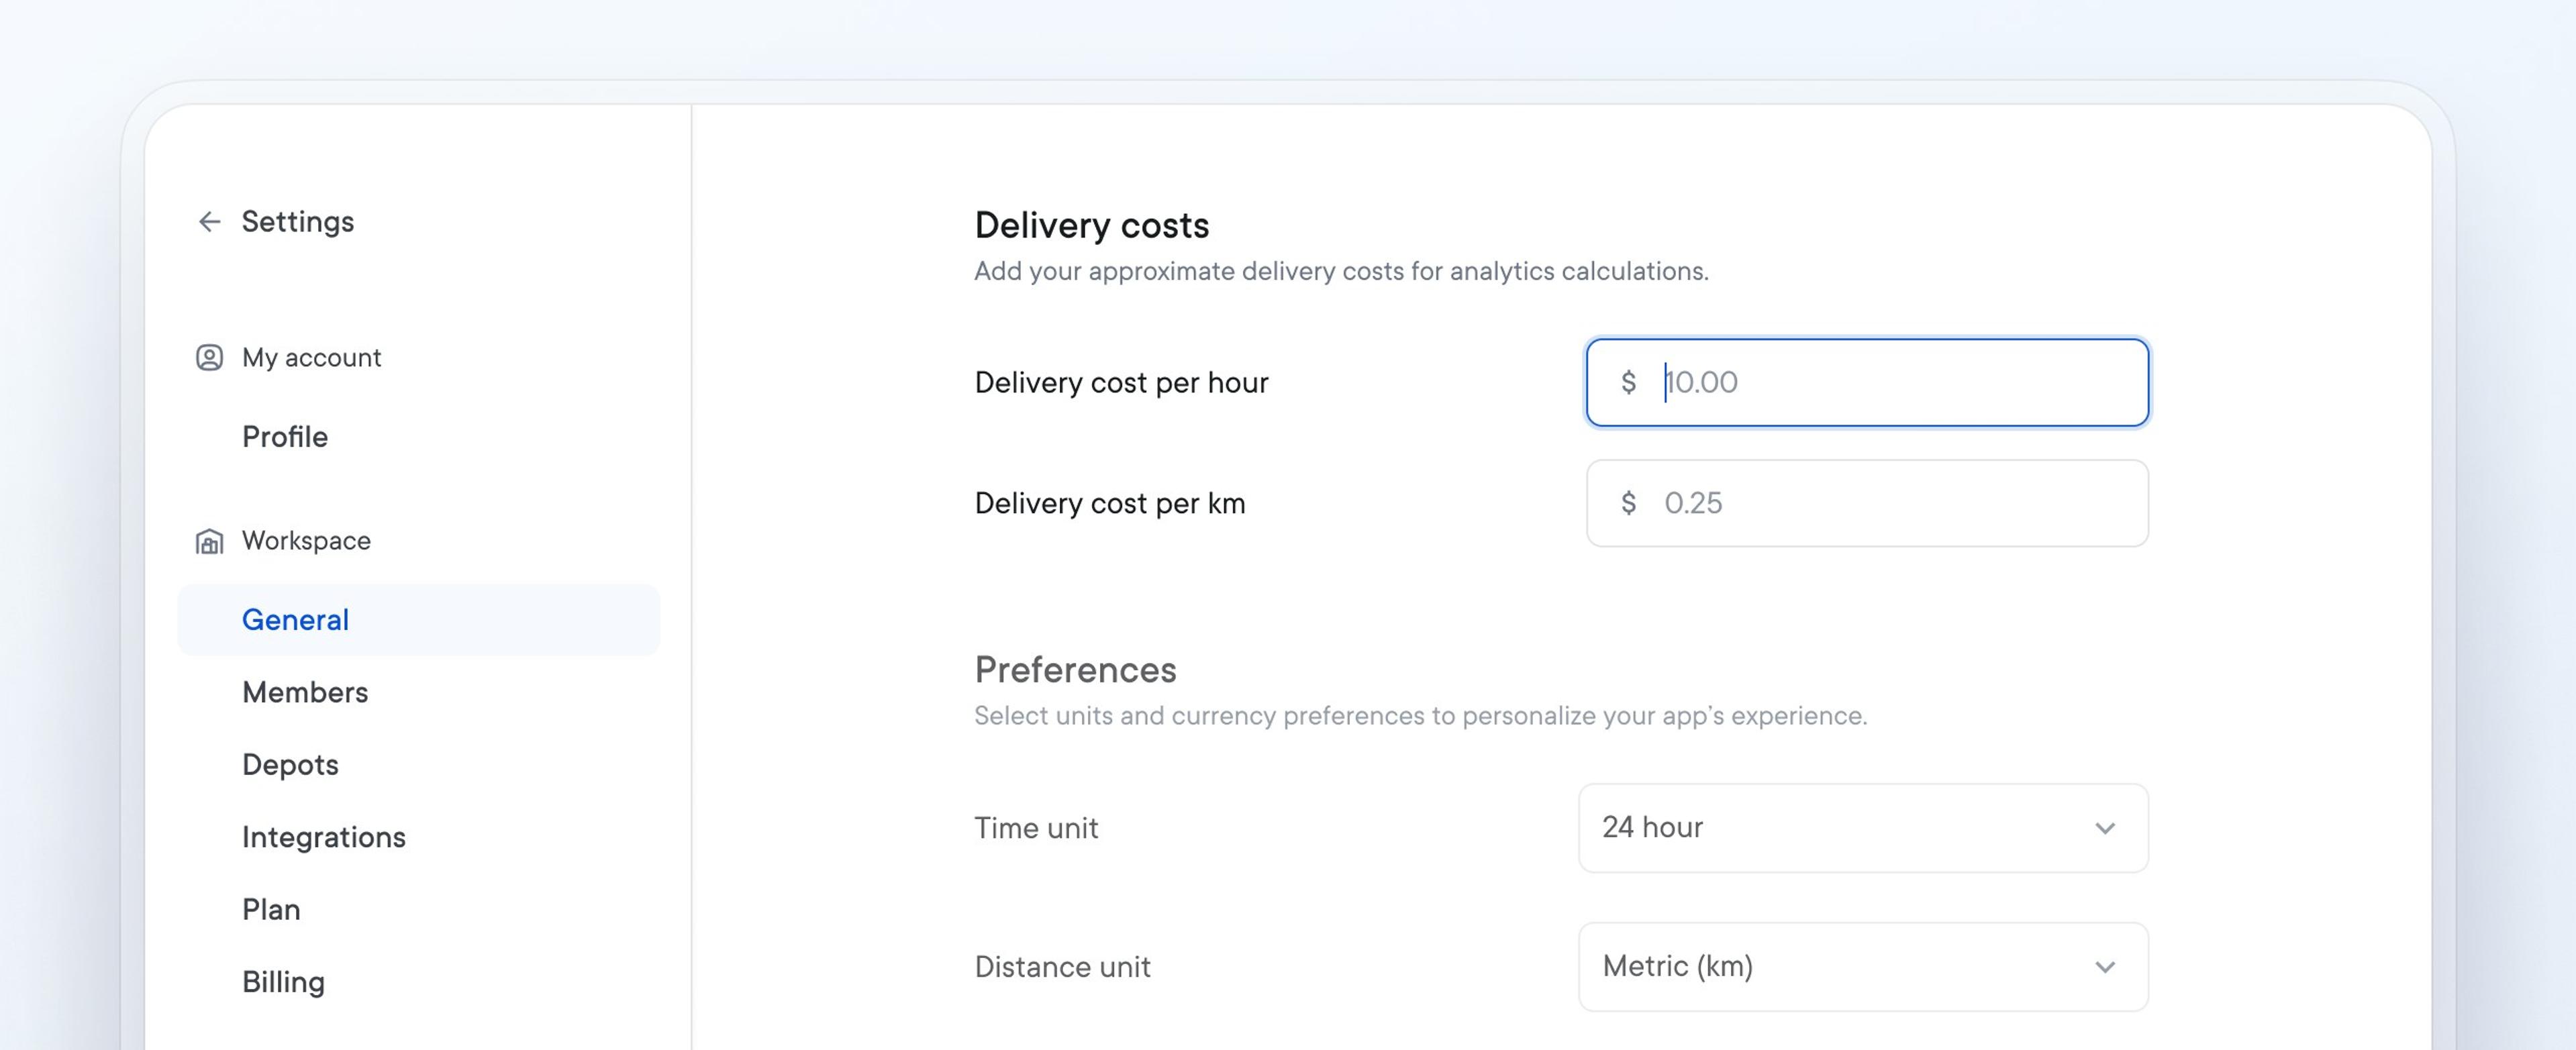The image size is (2576, 1050).
Task: Go to the Members settings page
Action: click(x=305, y=692)
